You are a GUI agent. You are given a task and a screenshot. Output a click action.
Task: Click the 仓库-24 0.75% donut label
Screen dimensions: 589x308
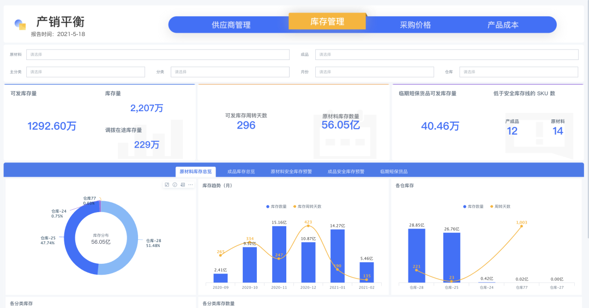pos(58,214)
